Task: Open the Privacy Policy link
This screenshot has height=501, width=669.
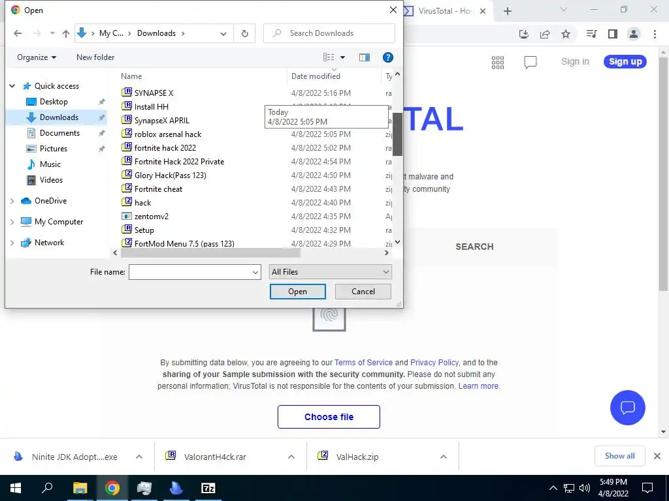Action: pos(434,363)
